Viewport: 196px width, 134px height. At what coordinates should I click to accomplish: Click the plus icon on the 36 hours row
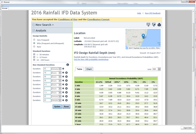63,81
